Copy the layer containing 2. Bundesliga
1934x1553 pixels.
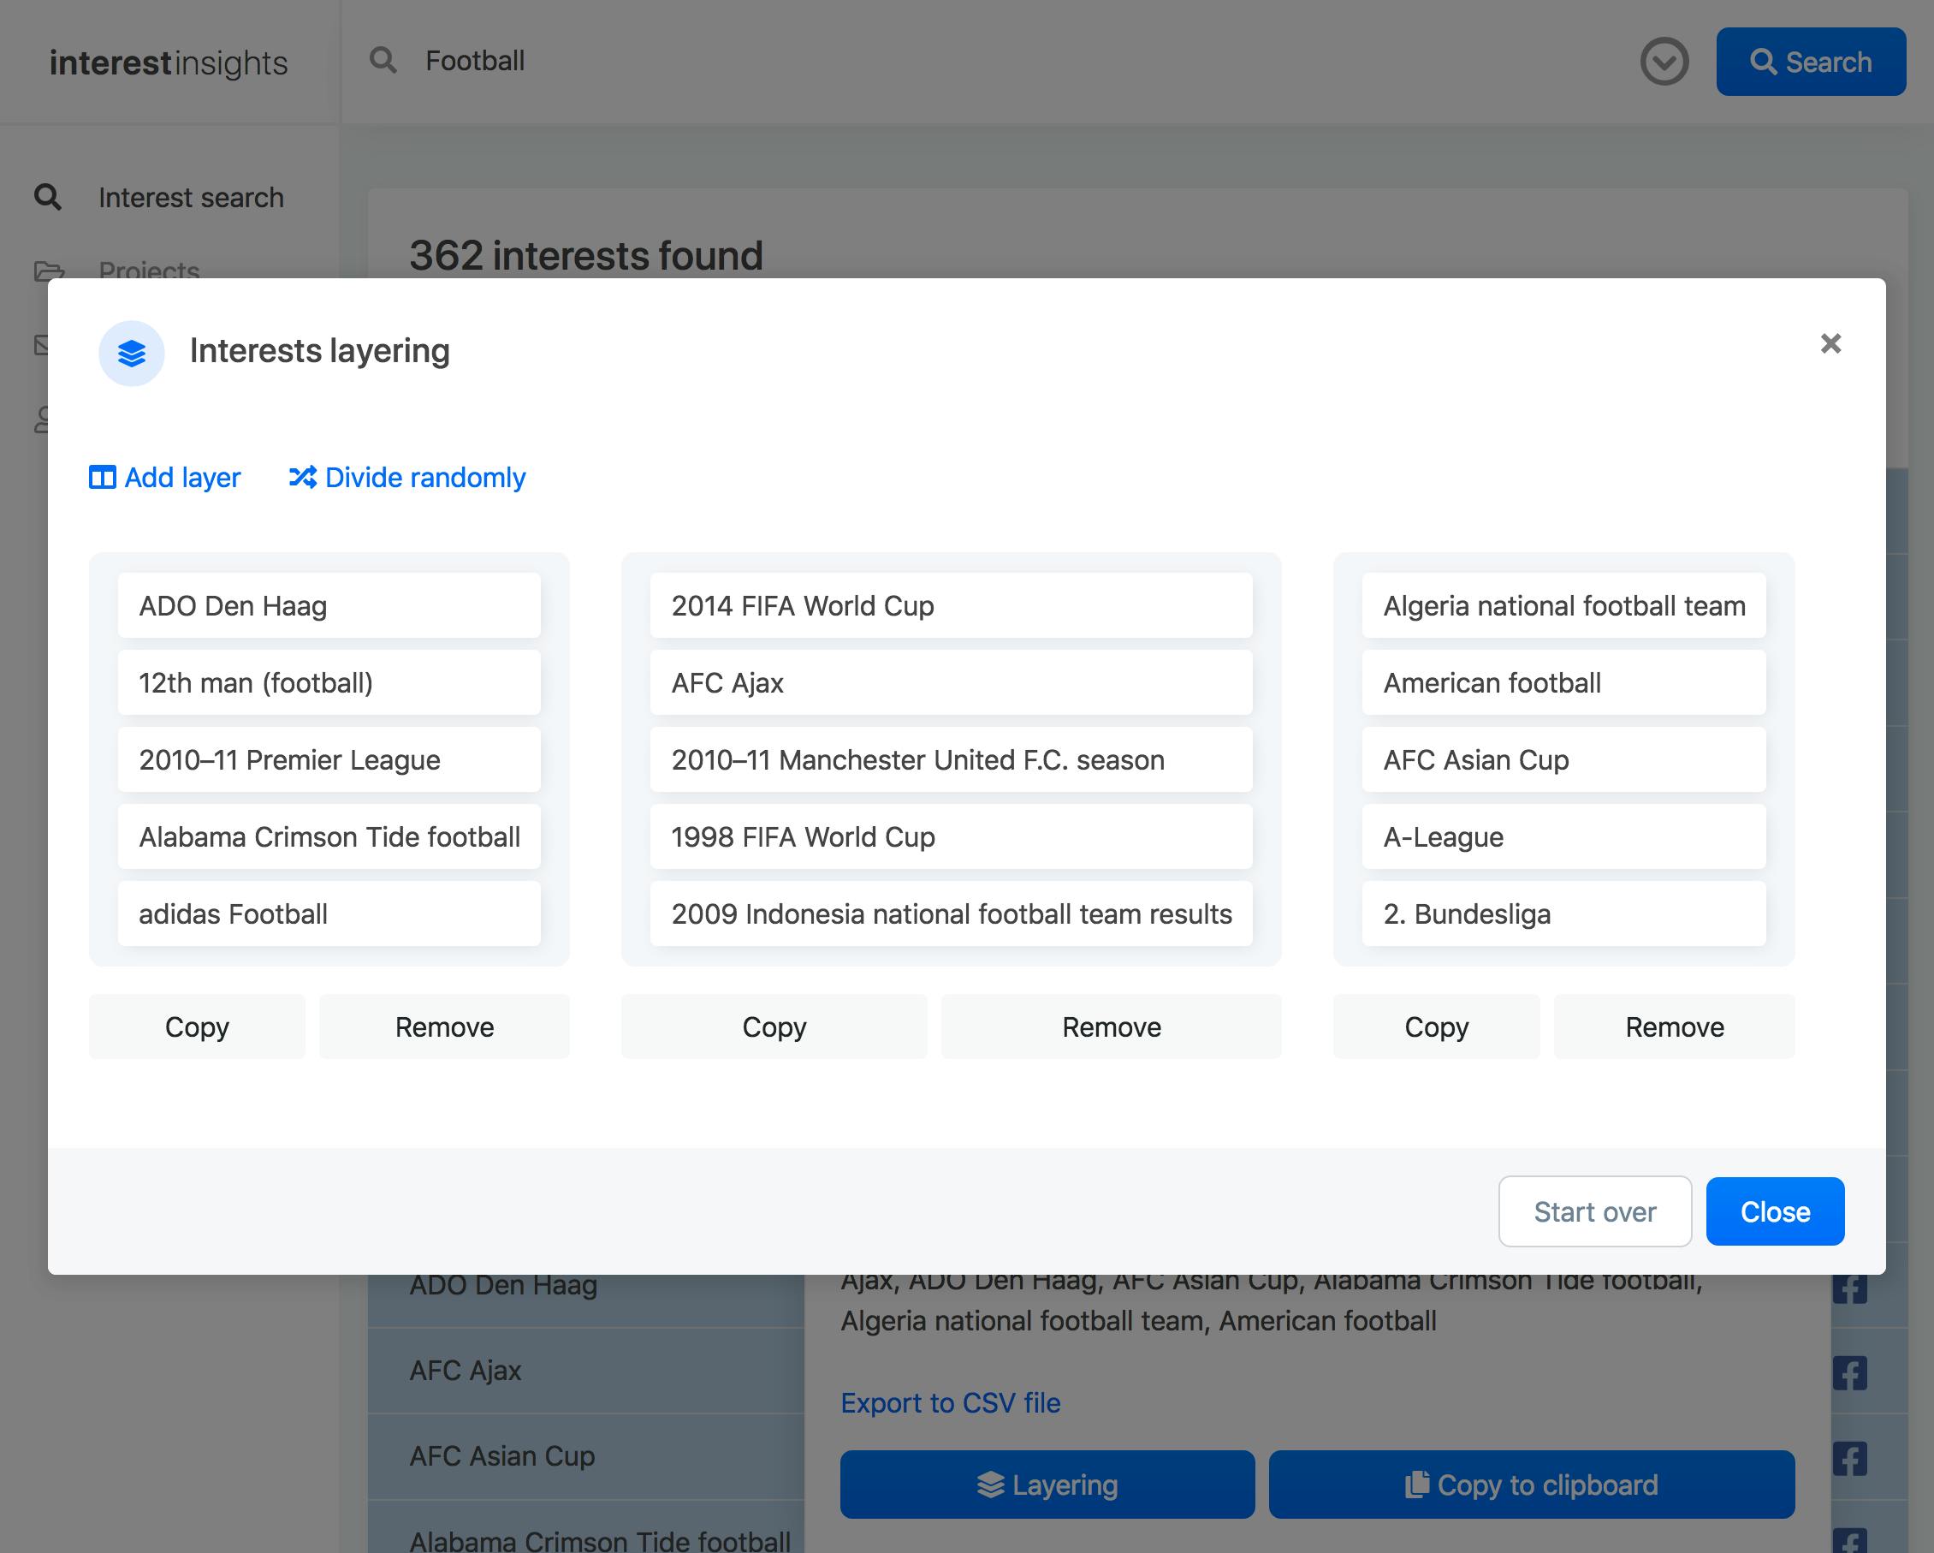coord(1436,1026)
